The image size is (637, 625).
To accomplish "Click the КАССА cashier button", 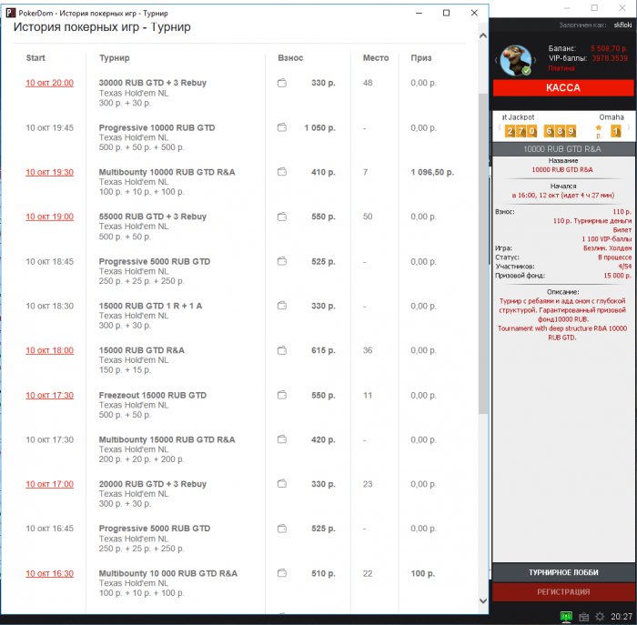I will point(563,87).
